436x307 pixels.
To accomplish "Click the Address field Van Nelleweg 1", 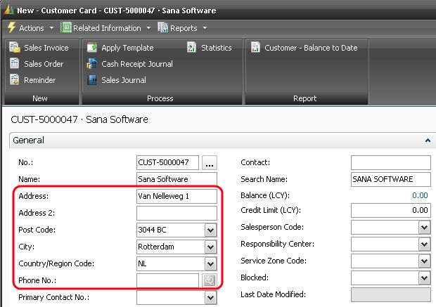I will click(177, 196).
